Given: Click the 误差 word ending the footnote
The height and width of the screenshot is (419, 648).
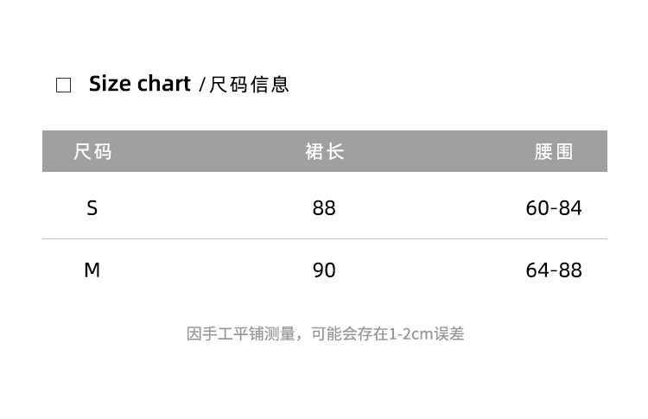Looking at the screenshot, I should pyautogui.click(x=449, y=333).
